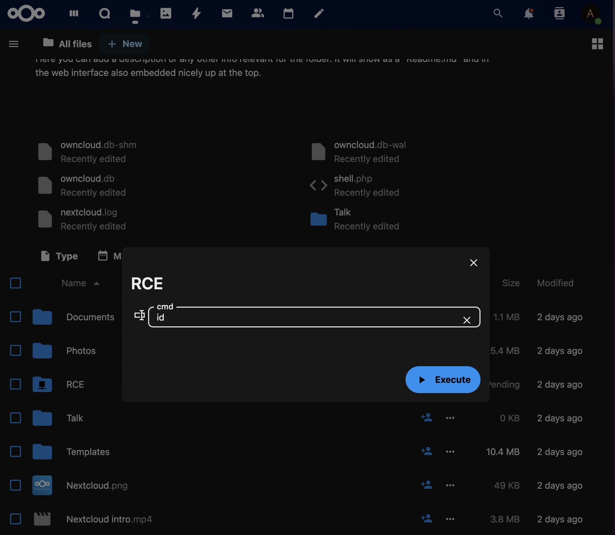This screenshot has height=535, width=615.
Task: Open the Photos folder row
Action: click(x=81, y=351)
